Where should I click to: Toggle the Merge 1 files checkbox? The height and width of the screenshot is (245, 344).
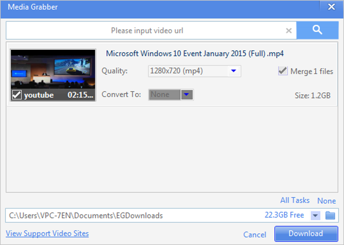point(283,71)
